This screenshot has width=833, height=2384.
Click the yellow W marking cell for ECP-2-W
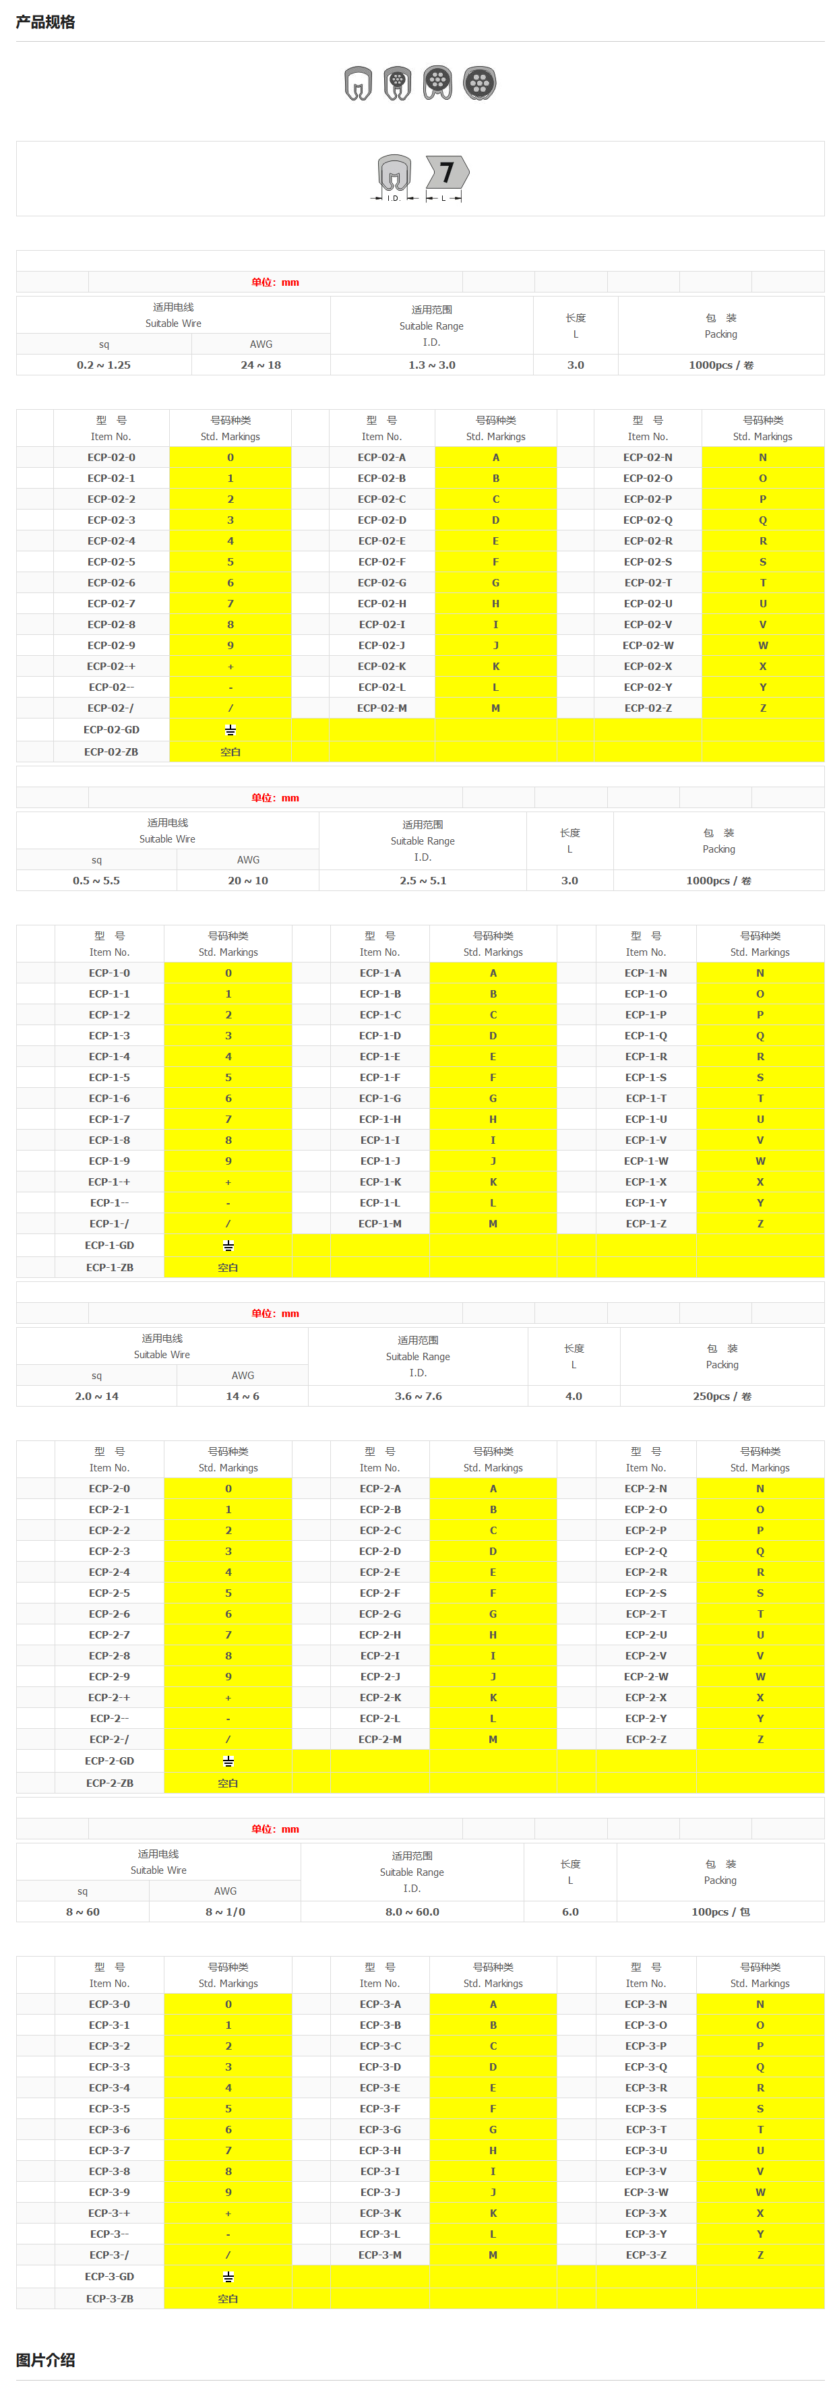tap(760, 1676)
